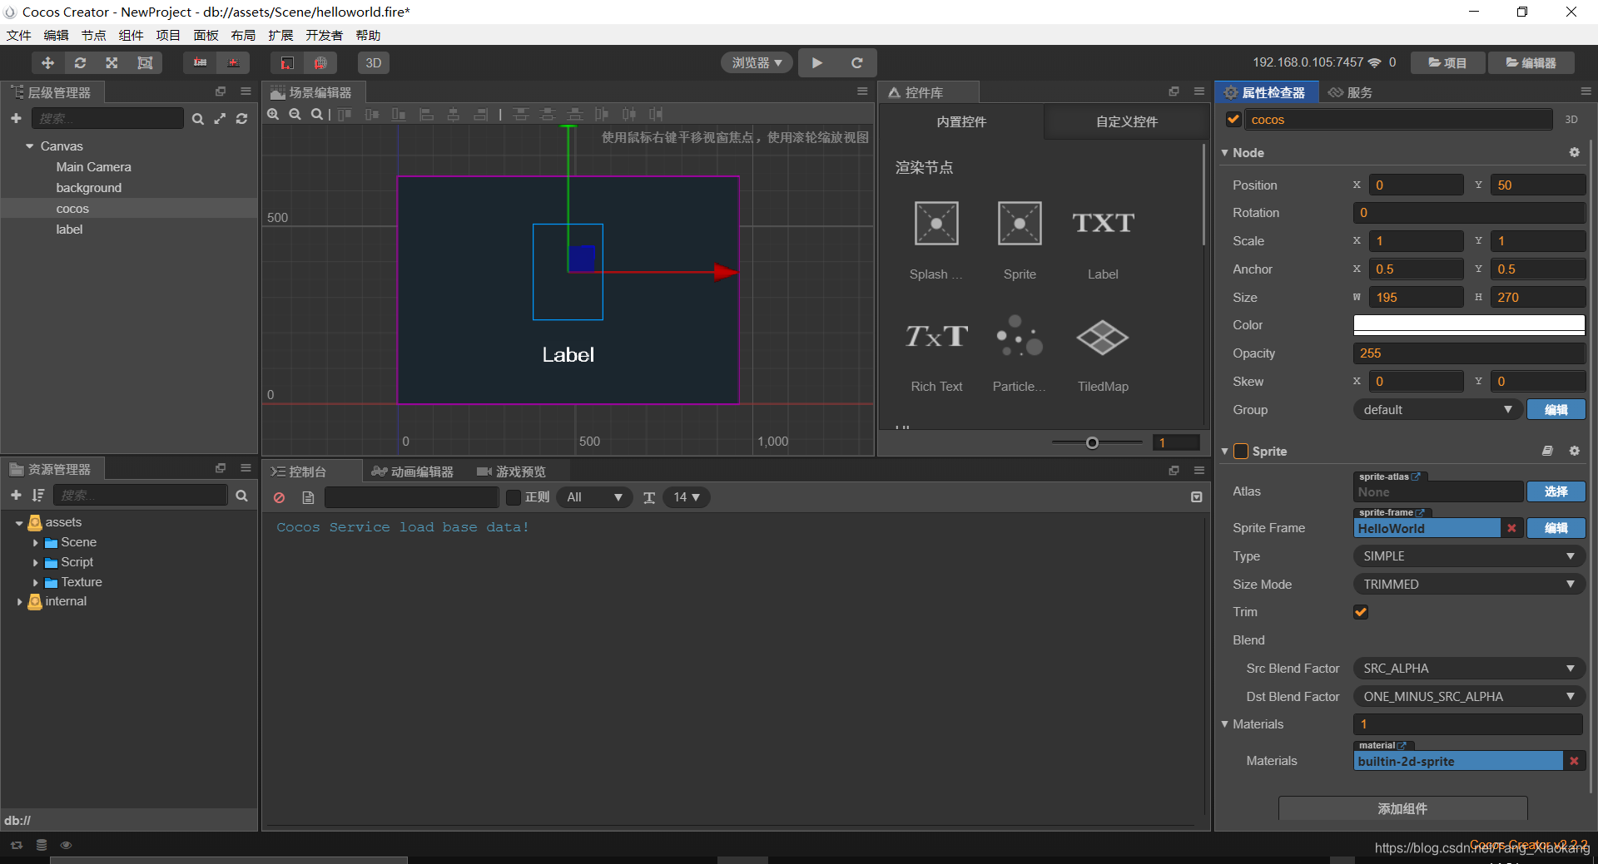Screen dimensions: 1598x864
Task: Click the hierarchy search magnifier icon
Action: point(198,119)
